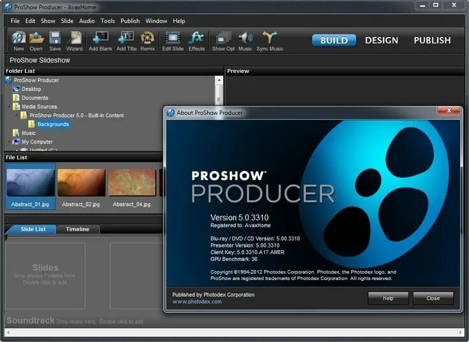Select the Documents folder in tree
Screen dimensions: 469x342
(x=35, y=98)
